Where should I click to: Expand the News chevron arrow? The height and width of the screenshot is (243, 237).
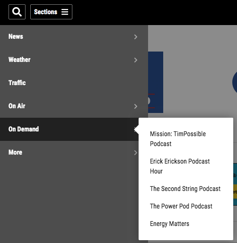tap(136, 37)
